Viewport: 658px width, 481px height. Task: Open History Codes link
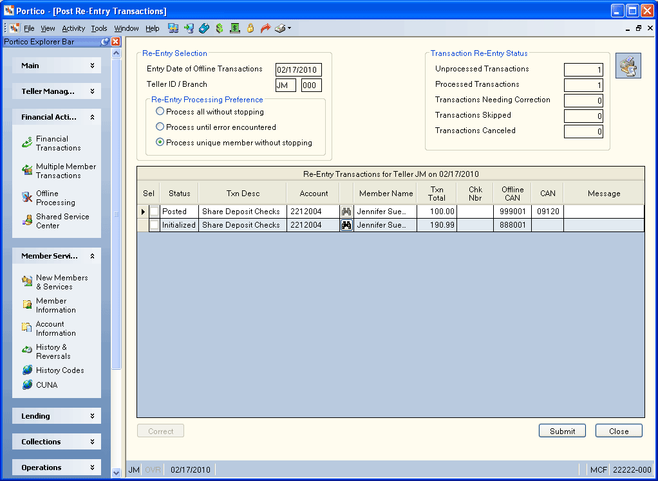click(x=53, y=370)
